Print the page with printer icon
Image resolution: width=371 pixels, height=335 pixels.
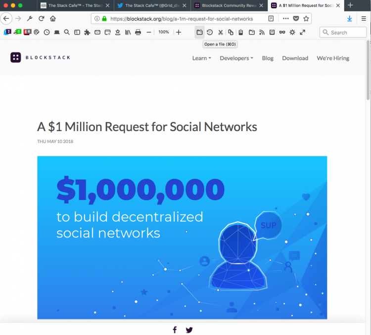click(x=138, y=32)
